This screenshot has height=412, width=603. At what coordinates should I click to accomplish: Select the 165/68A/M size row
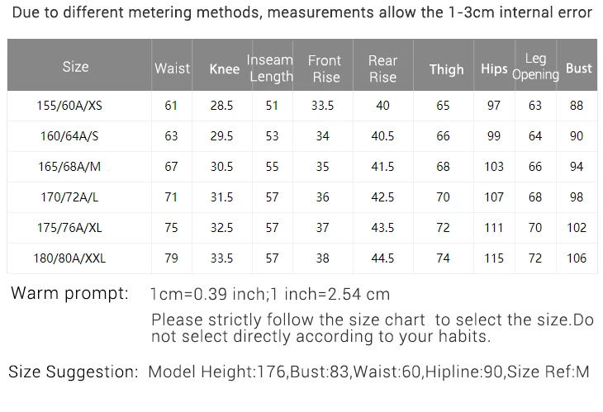302,167
